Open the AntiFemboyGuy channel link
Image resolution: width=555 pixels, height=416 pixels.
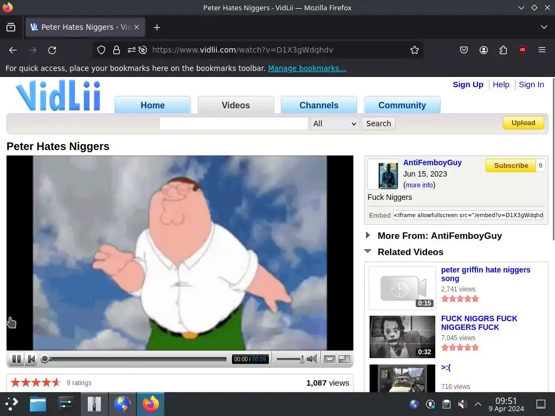(432, 162)
